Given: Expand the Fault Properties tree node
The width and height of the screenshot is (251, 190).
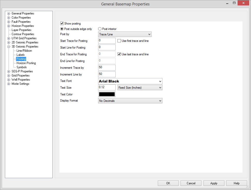Looking at the screenshot, I should (9, 22).
